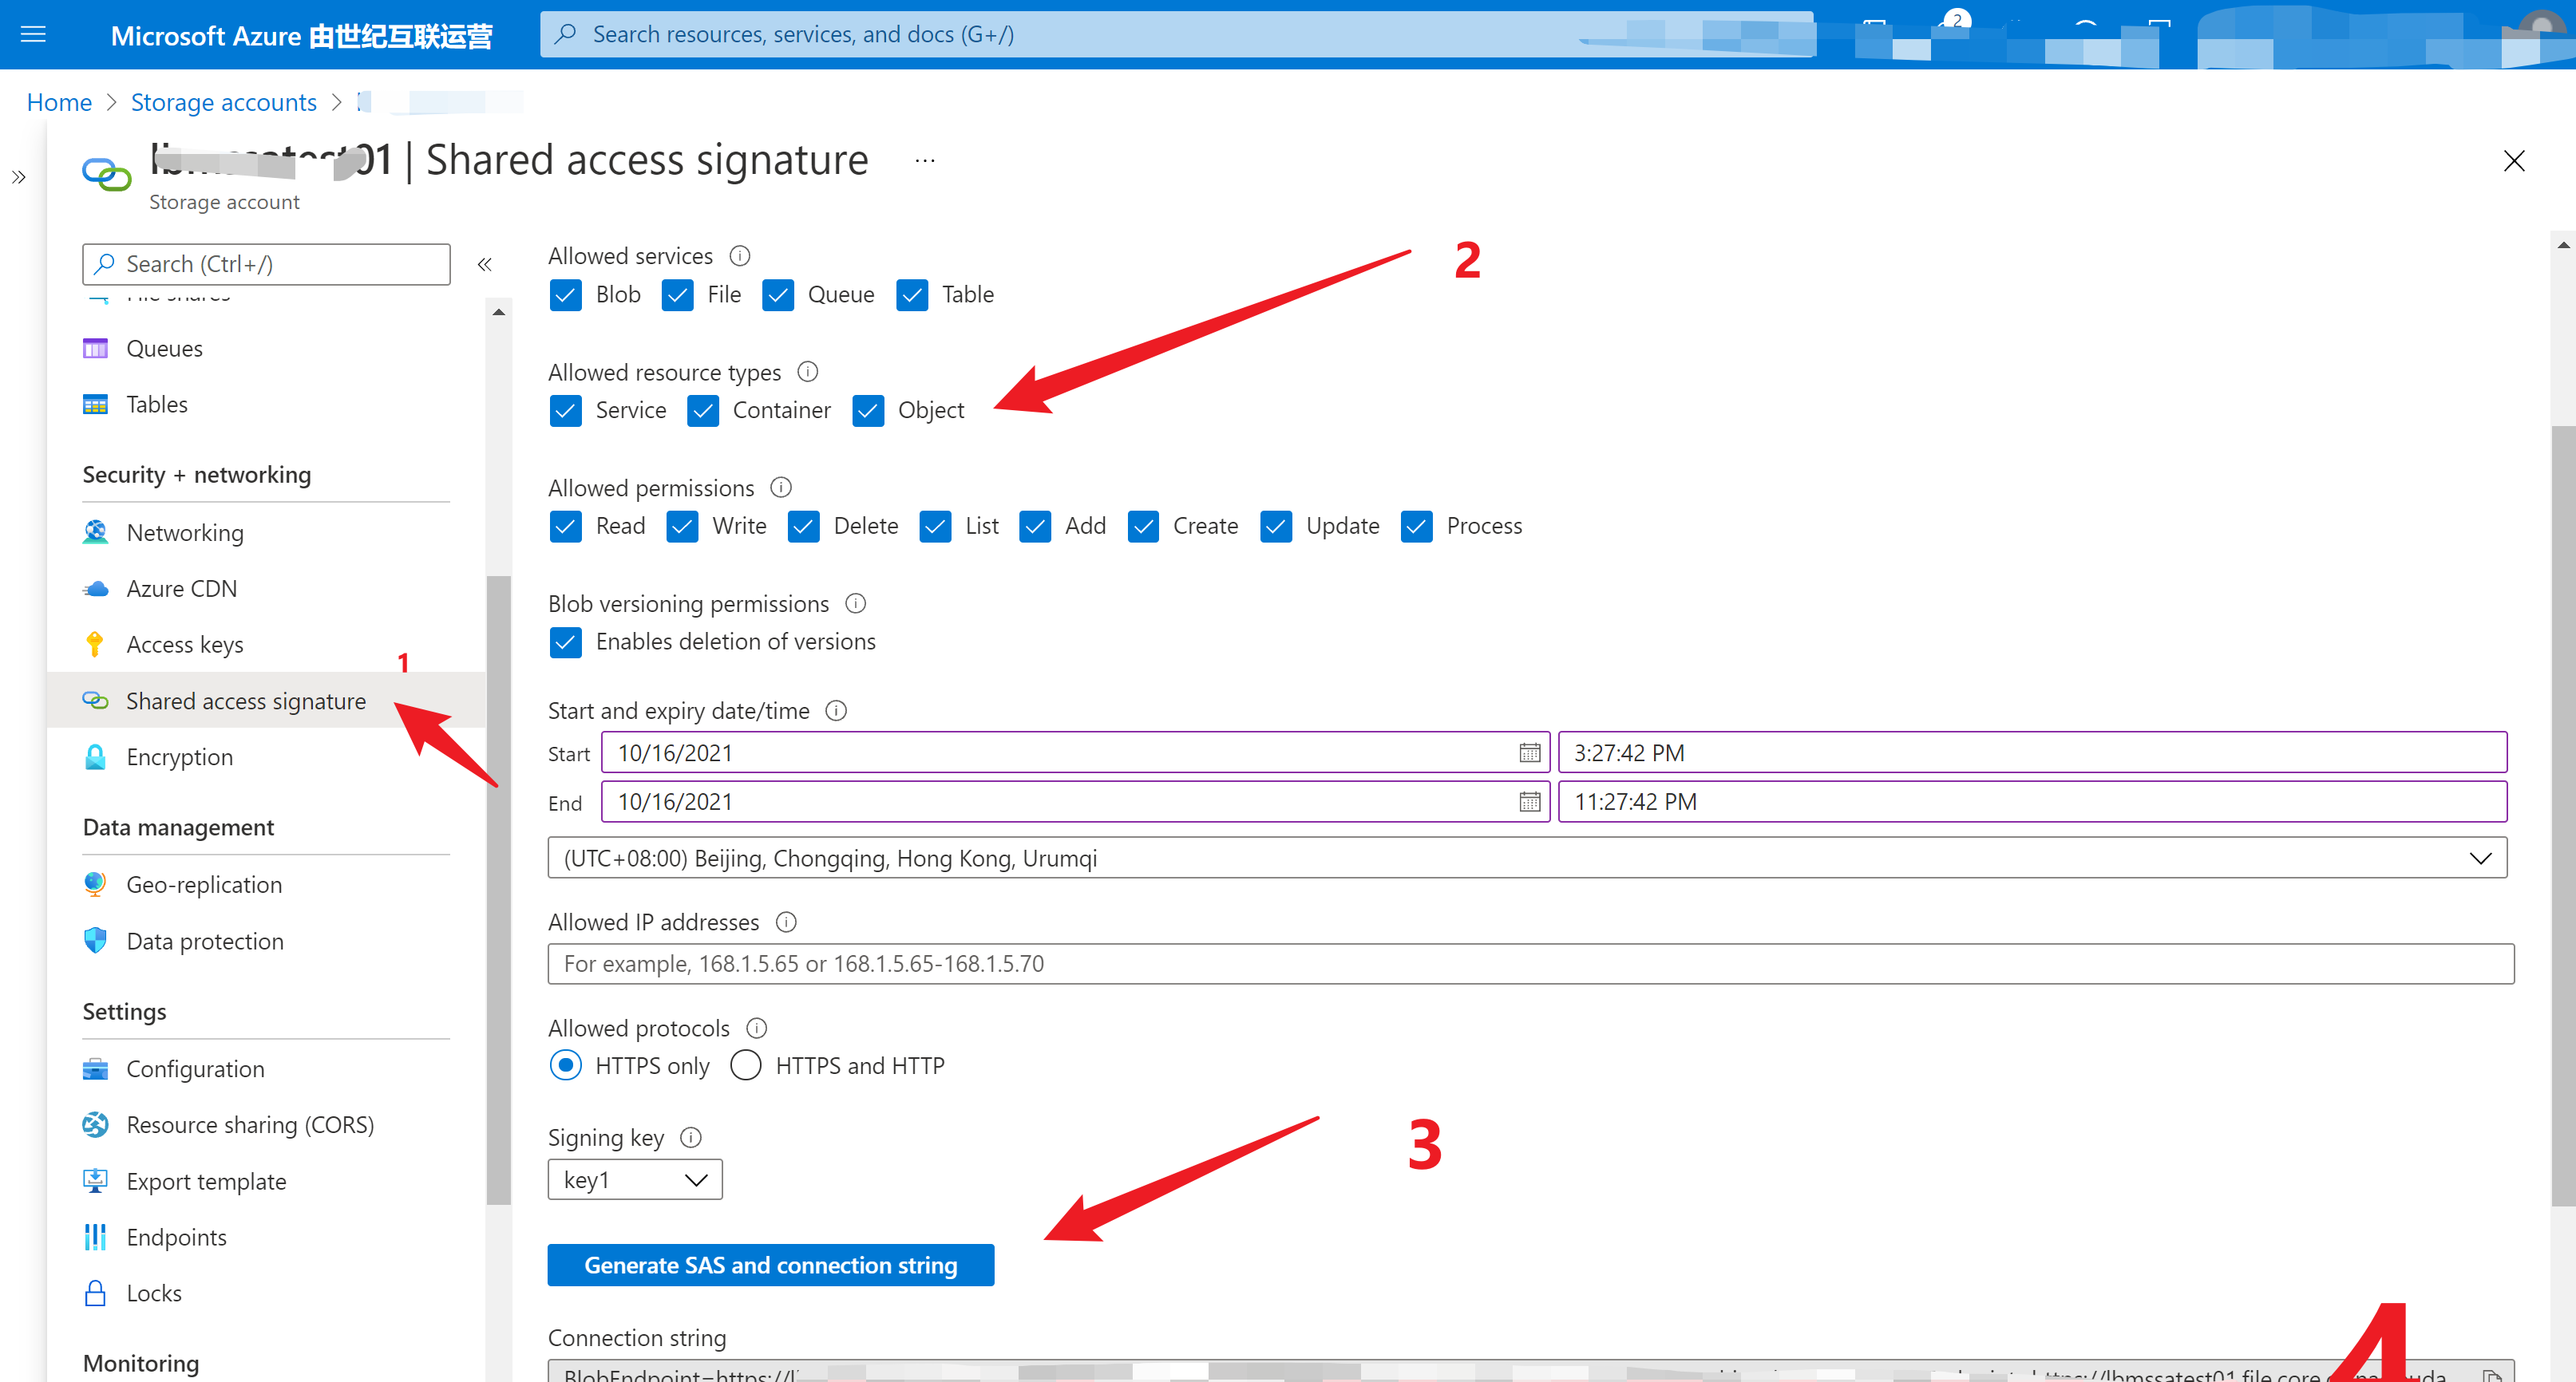
Task: Click the Allowed IP addresses field
Action: [1530, 963]
